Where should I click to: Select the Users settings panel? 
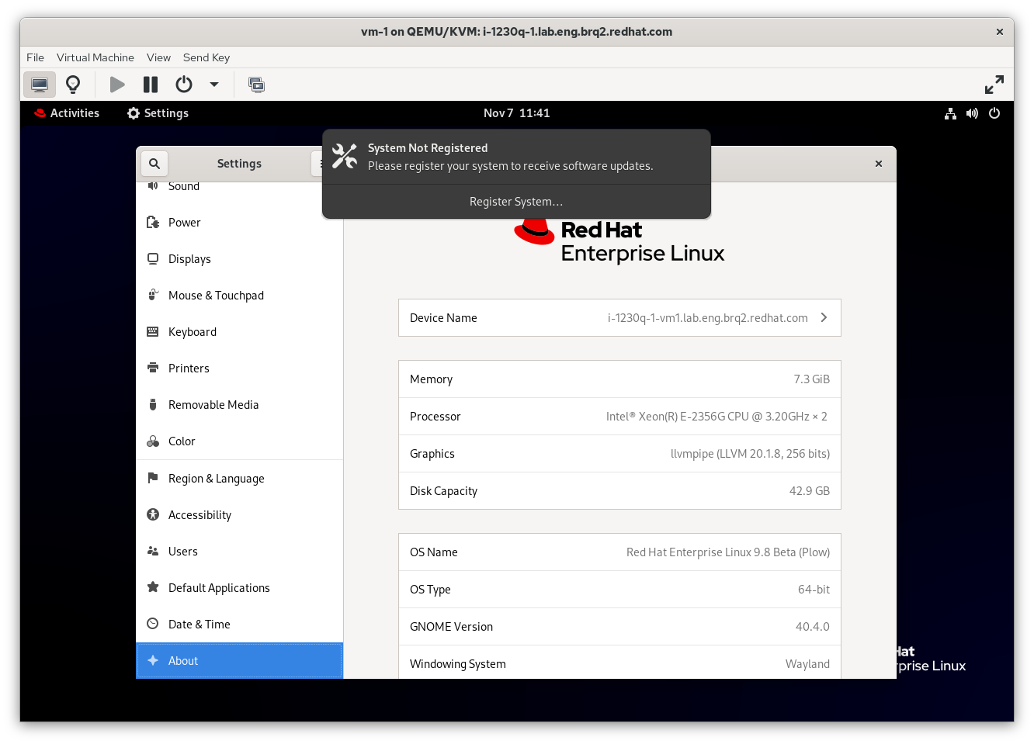click(x=239, y=552)
